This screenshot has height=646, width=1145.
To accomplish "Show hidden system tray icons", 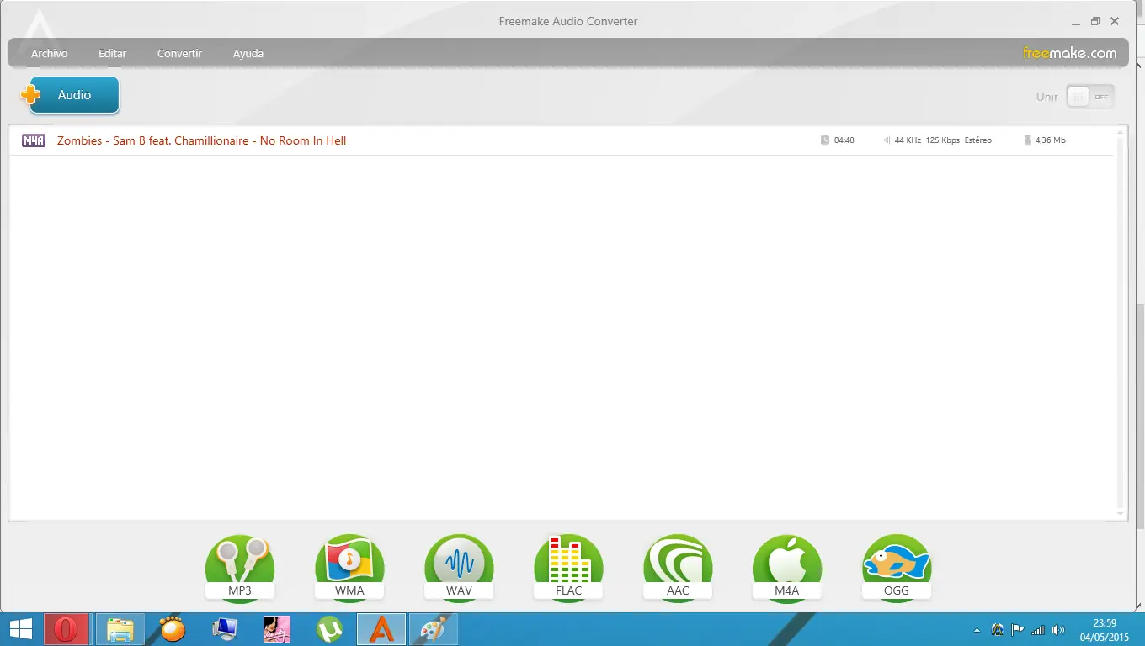I will pos(977,630).
